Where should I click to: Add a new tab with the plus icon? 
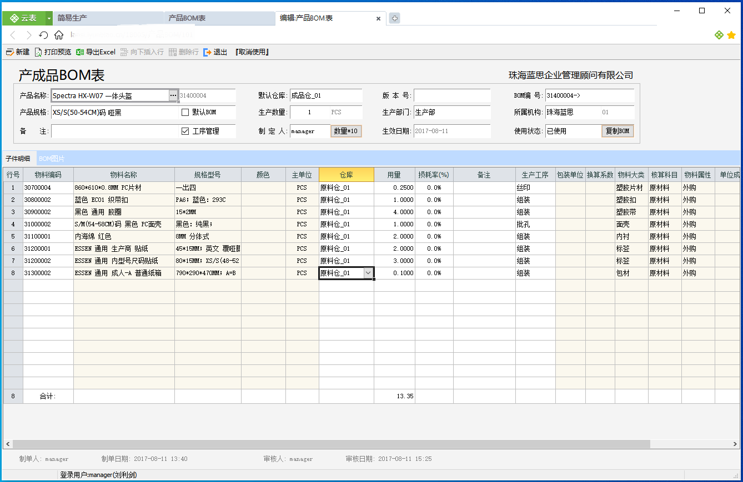tap(394, 18)
